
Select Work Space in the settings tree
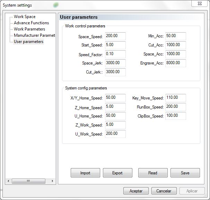click(24, 17)
